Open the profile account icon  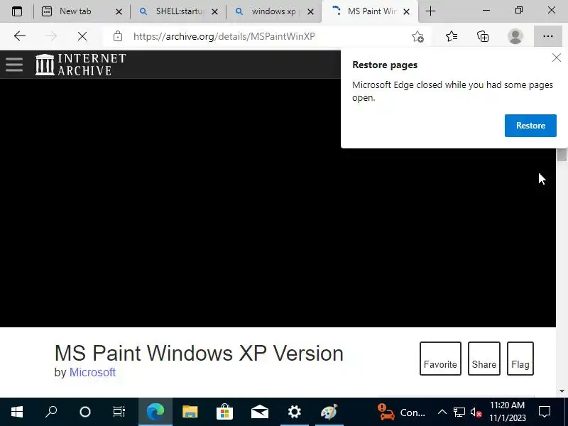pyautogui.click(x=515, y=37)
